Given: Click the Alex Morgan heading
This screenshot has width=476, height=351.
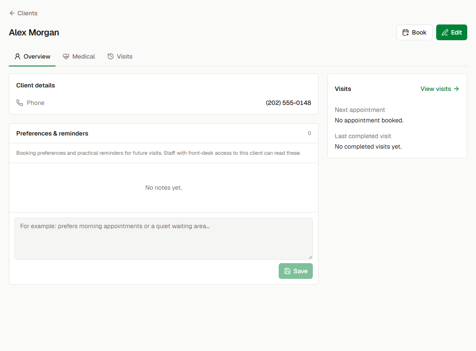Looking at the screenshot, I should click(34, 32).
